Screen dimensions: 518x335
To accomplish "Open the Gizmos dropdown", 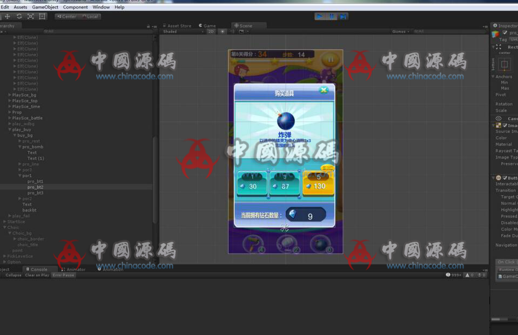I will [x=400, y=32].
